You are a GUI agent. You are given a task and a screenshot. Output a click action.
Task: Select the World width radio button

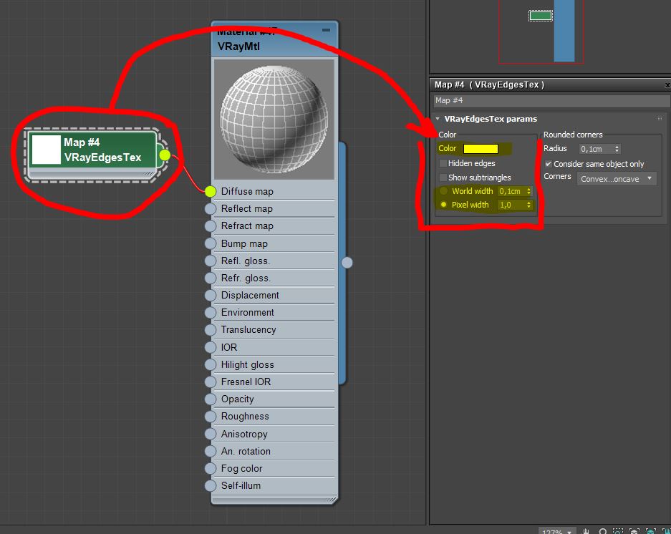[444, 191]
